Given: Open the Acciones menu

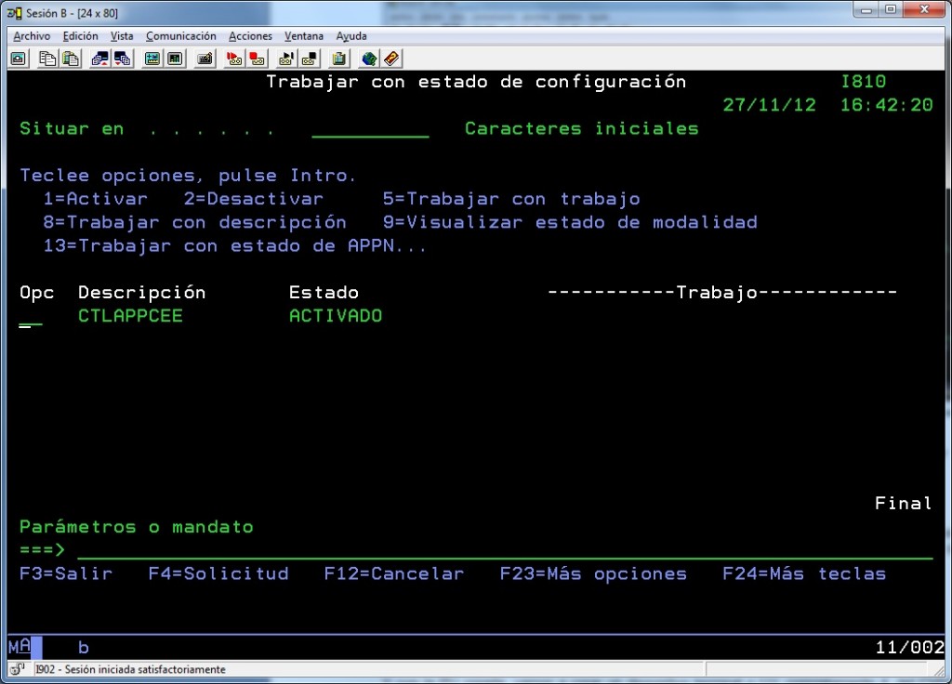Looking at the screenshot, I should 250,36.
